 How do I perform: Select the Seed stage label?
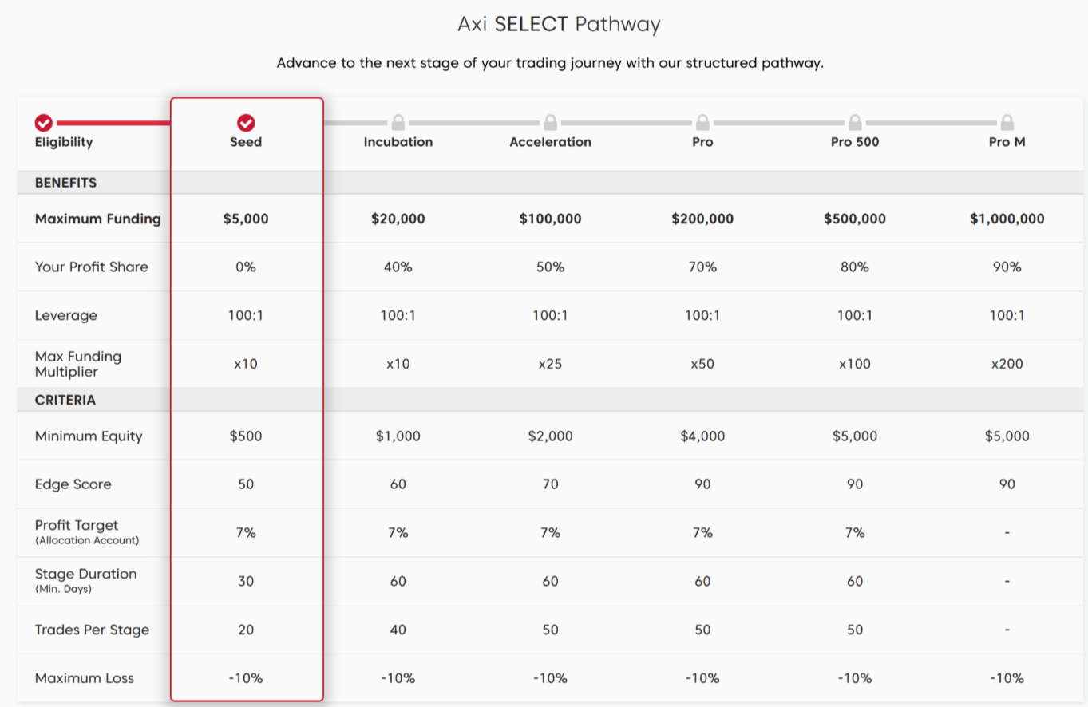246,142
